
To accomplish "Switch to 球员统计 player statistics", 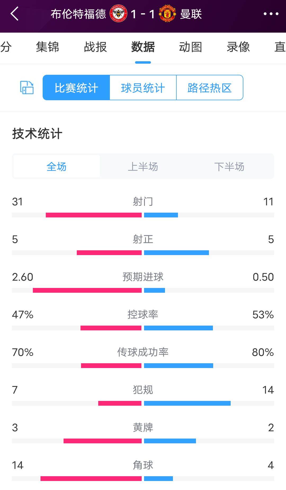I will click(143, 88).
